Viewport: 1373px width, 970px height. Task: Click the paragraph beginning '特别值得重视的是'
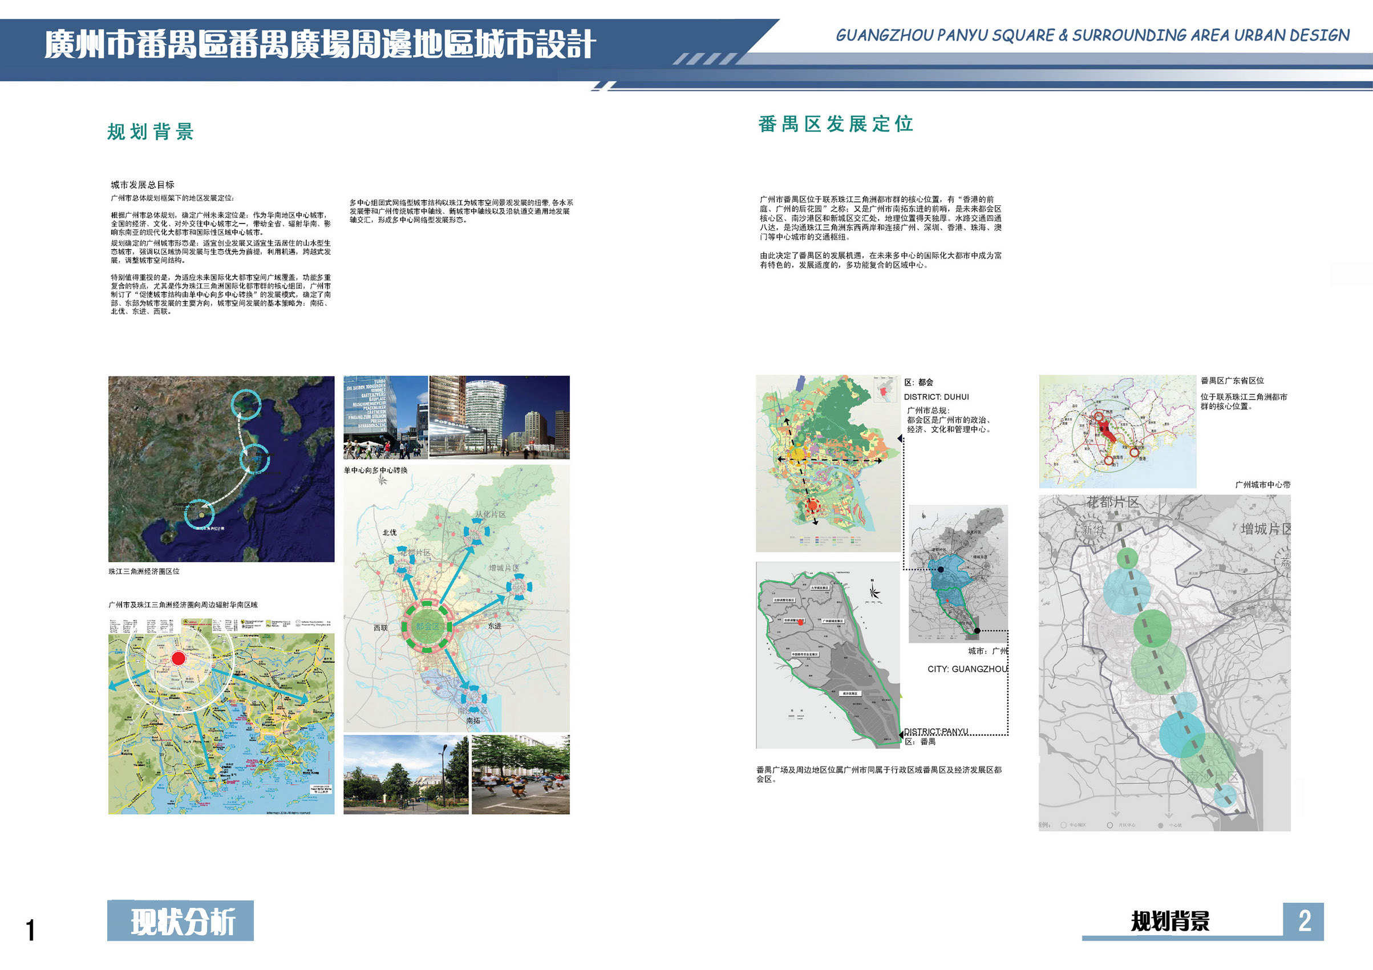pyautogui.click(x=221, y=294)
